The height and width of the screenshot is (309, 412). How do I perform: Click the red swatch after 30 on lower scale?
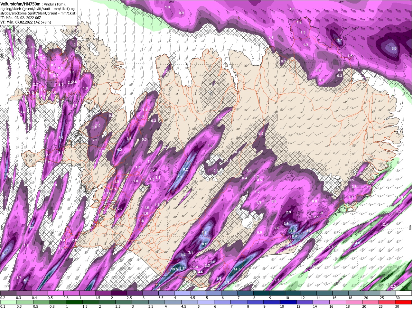pyautogui.click(x=403, y=302)
